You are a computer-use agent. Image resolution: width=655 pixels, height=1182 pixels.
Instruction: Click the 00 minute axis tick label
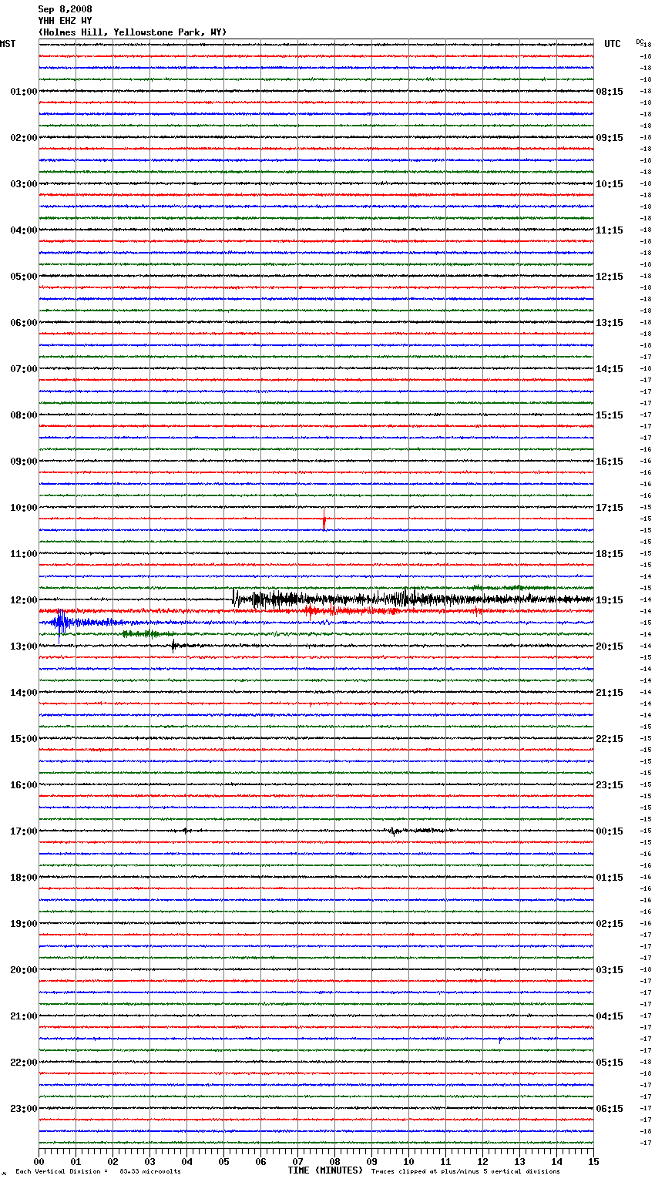click(39, 1161)
